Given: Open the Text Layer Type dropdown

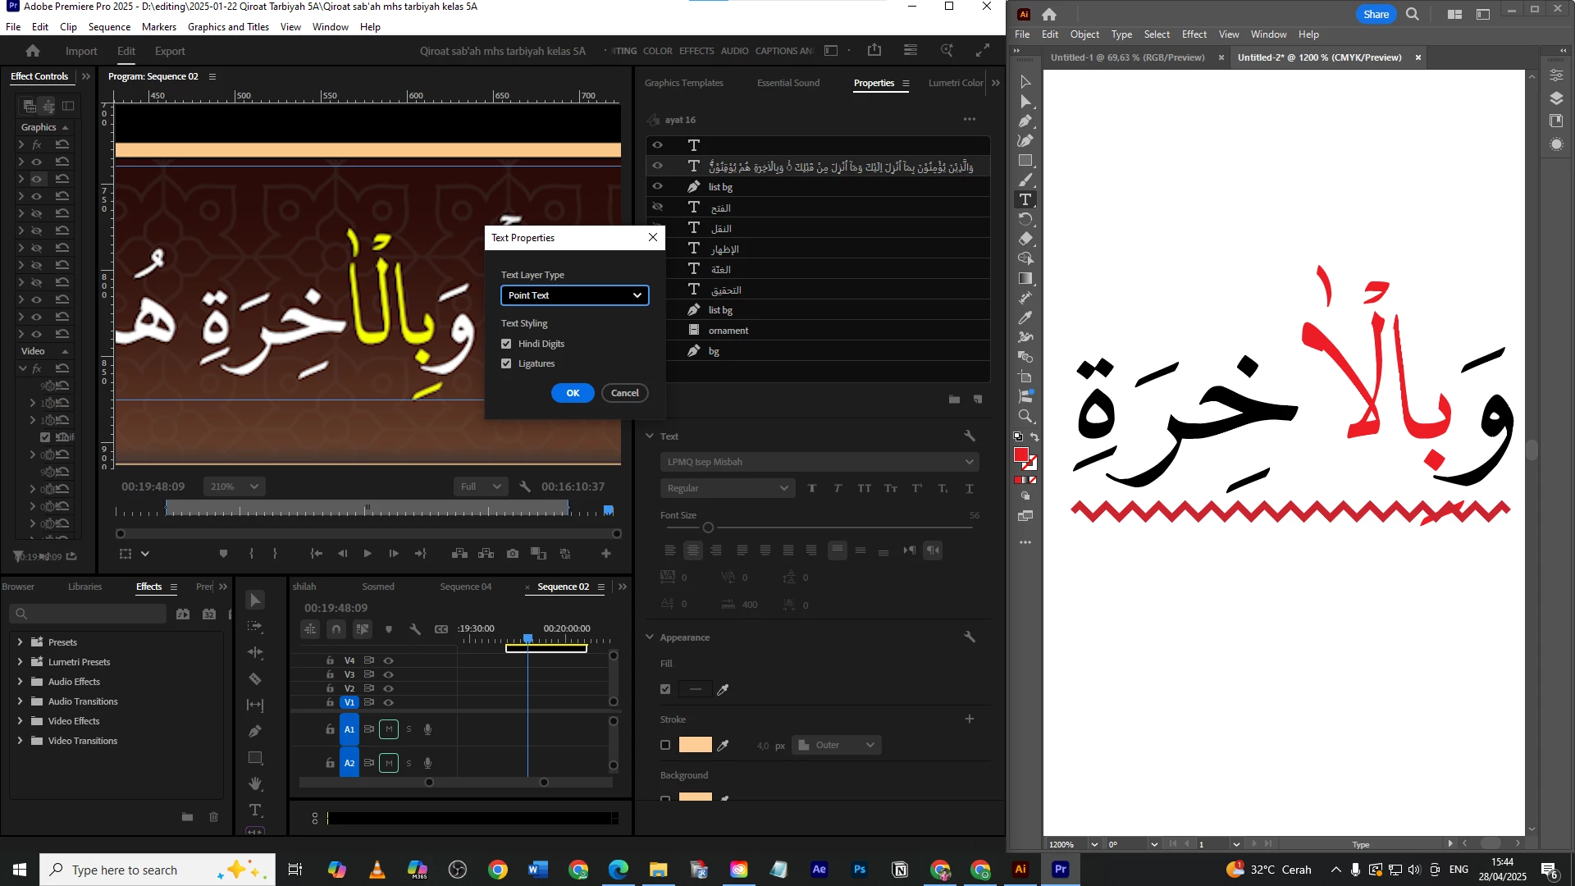Looking at the screenshot, I should (574, 295).
